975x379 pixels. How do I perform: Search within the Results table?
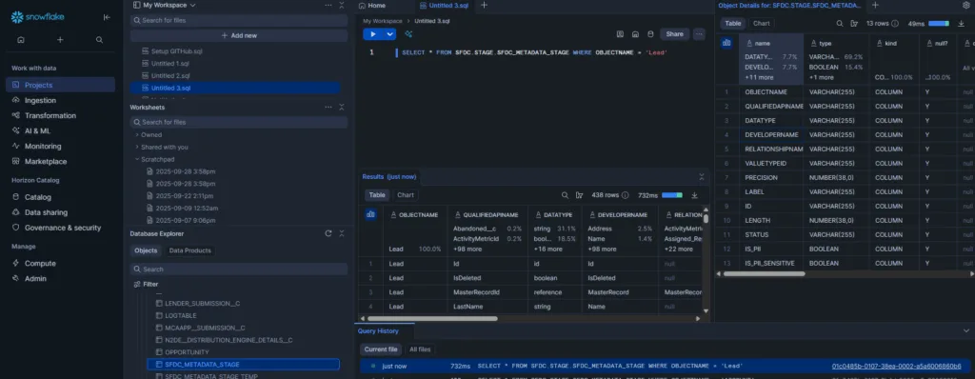pos(565,195)
